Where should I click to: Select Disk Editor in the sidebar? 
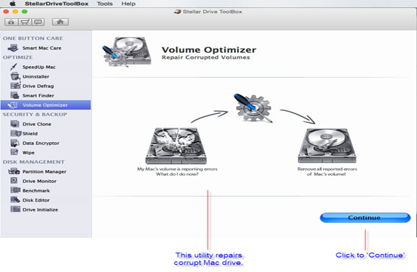pos(36,200)
